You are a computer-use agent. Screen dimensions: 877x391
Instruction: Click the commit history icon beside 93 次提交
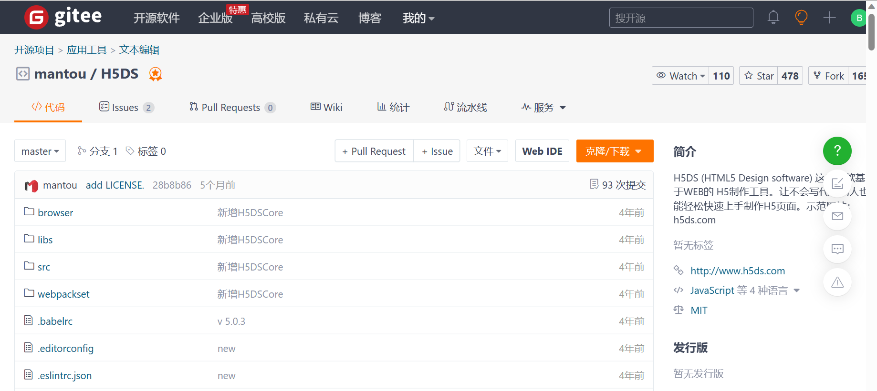tap(594, 184)
